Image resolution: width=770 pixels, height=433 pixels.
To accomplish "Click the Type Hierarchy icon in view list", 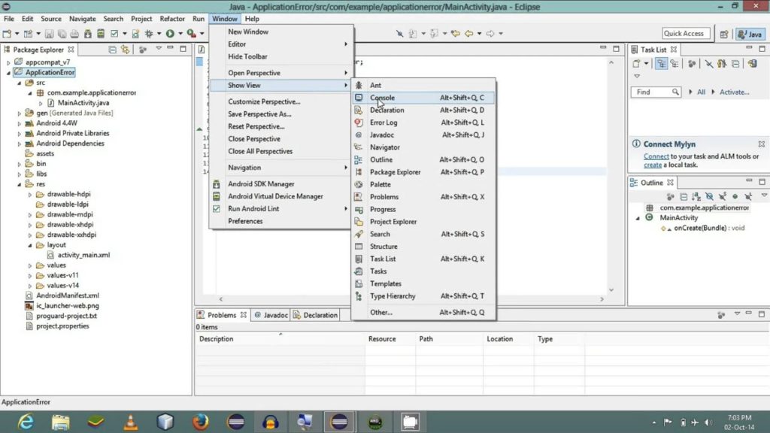I will pos(359,296).
